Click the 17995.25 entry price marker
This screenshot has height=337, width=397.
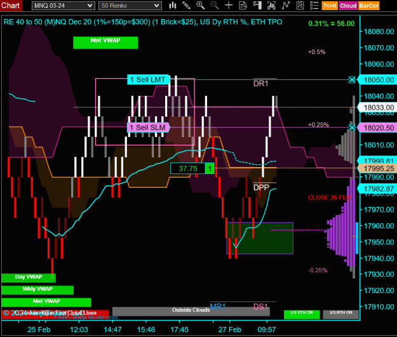point(377,169)
